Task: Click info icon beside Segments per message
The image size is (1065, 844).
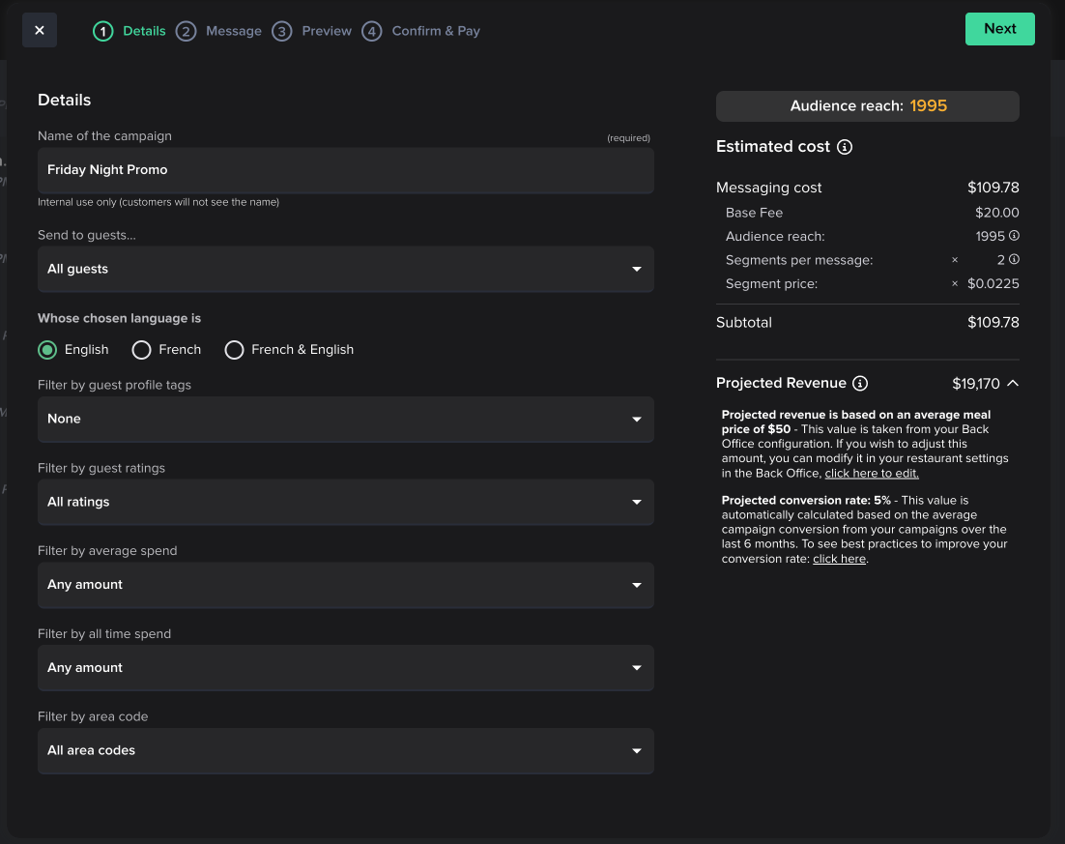Action: 1014,260
